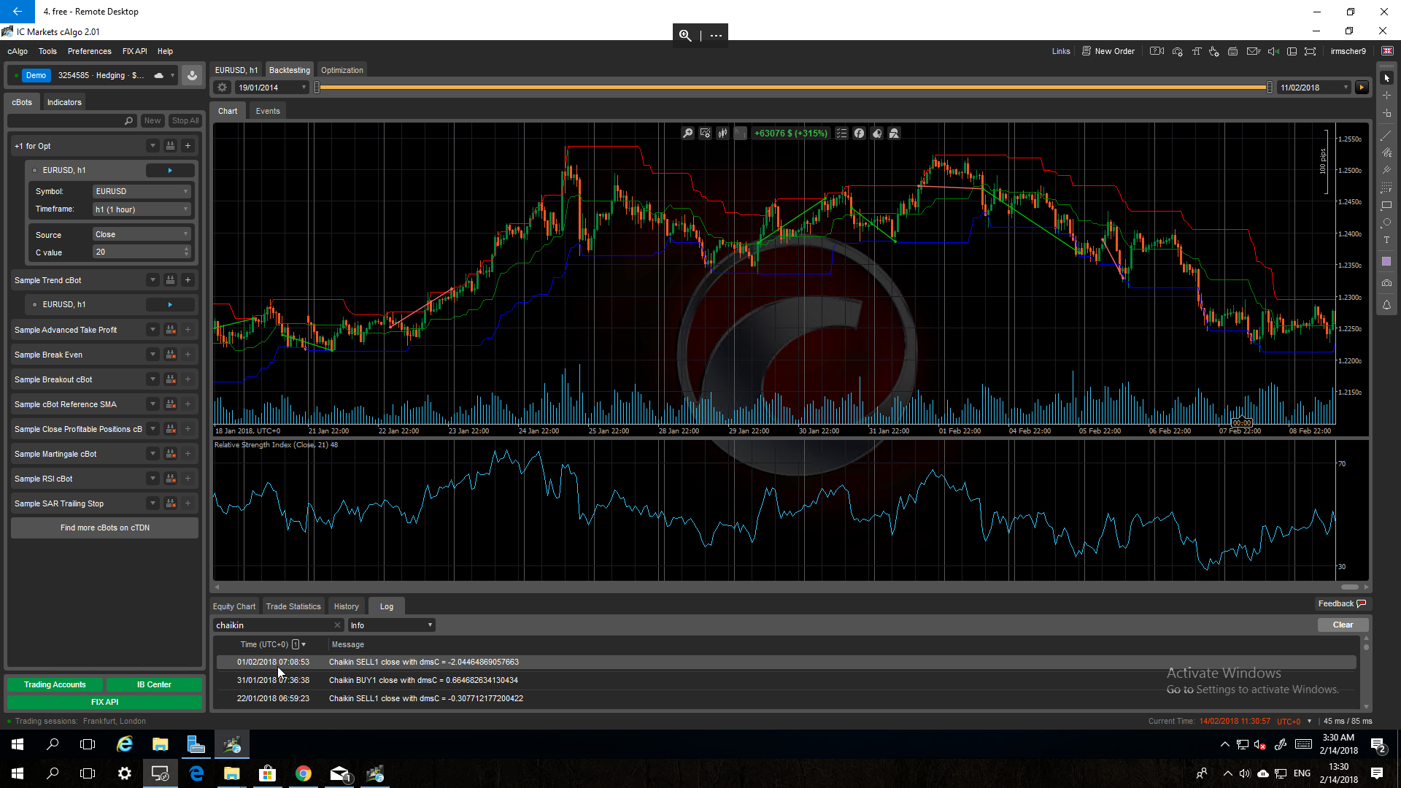Open the FIX API menu
1401x788 pixels.
point(134,51)
